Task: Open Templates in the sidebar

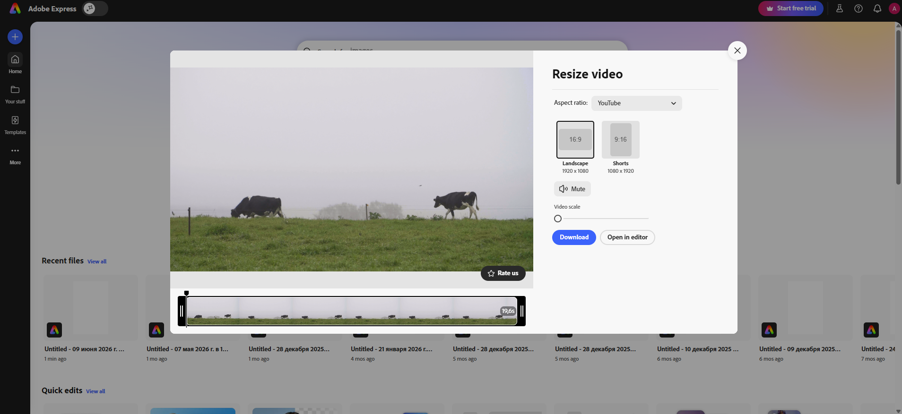Action: tap(15, 125)
